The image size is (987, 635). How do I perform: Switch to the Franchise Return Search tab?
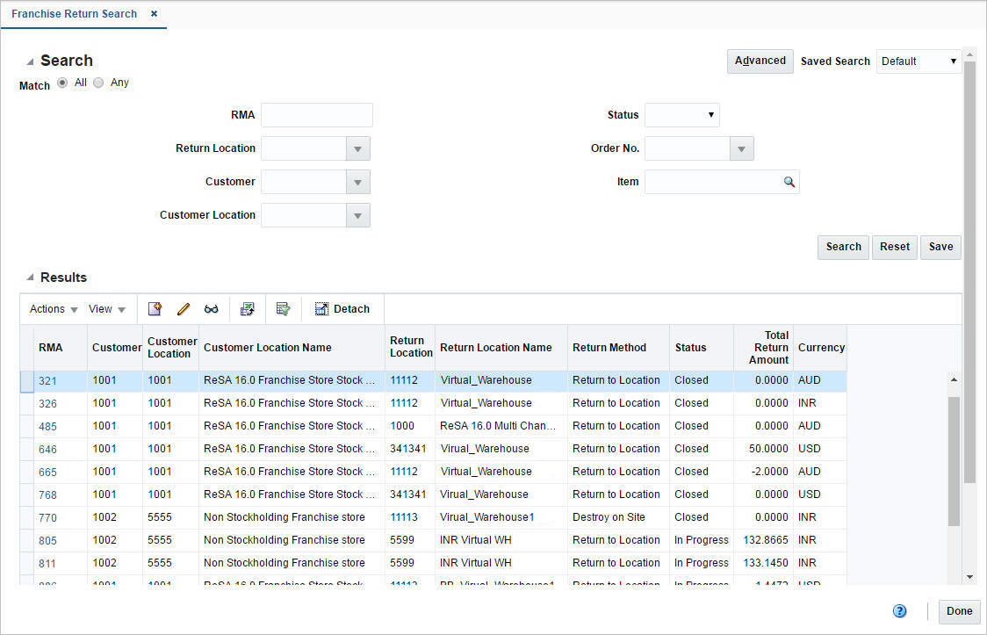coord(74,13)
